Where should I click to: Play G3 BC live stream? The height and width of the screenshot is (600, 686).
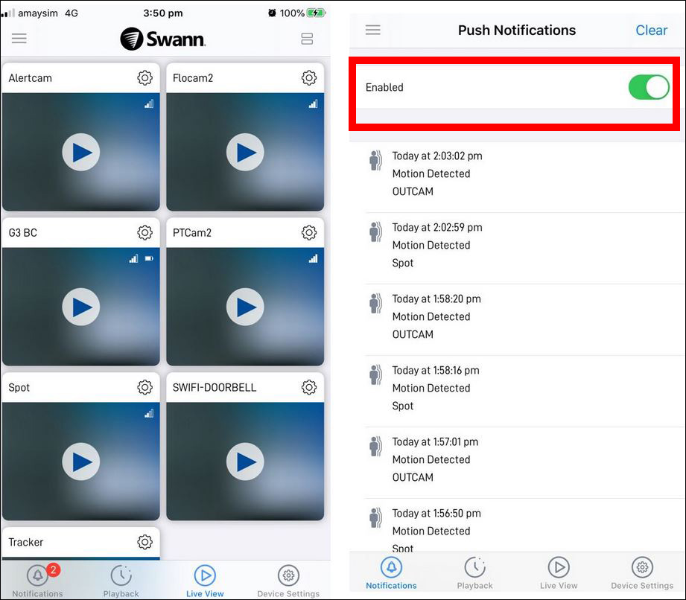click(x=81, y=307)
